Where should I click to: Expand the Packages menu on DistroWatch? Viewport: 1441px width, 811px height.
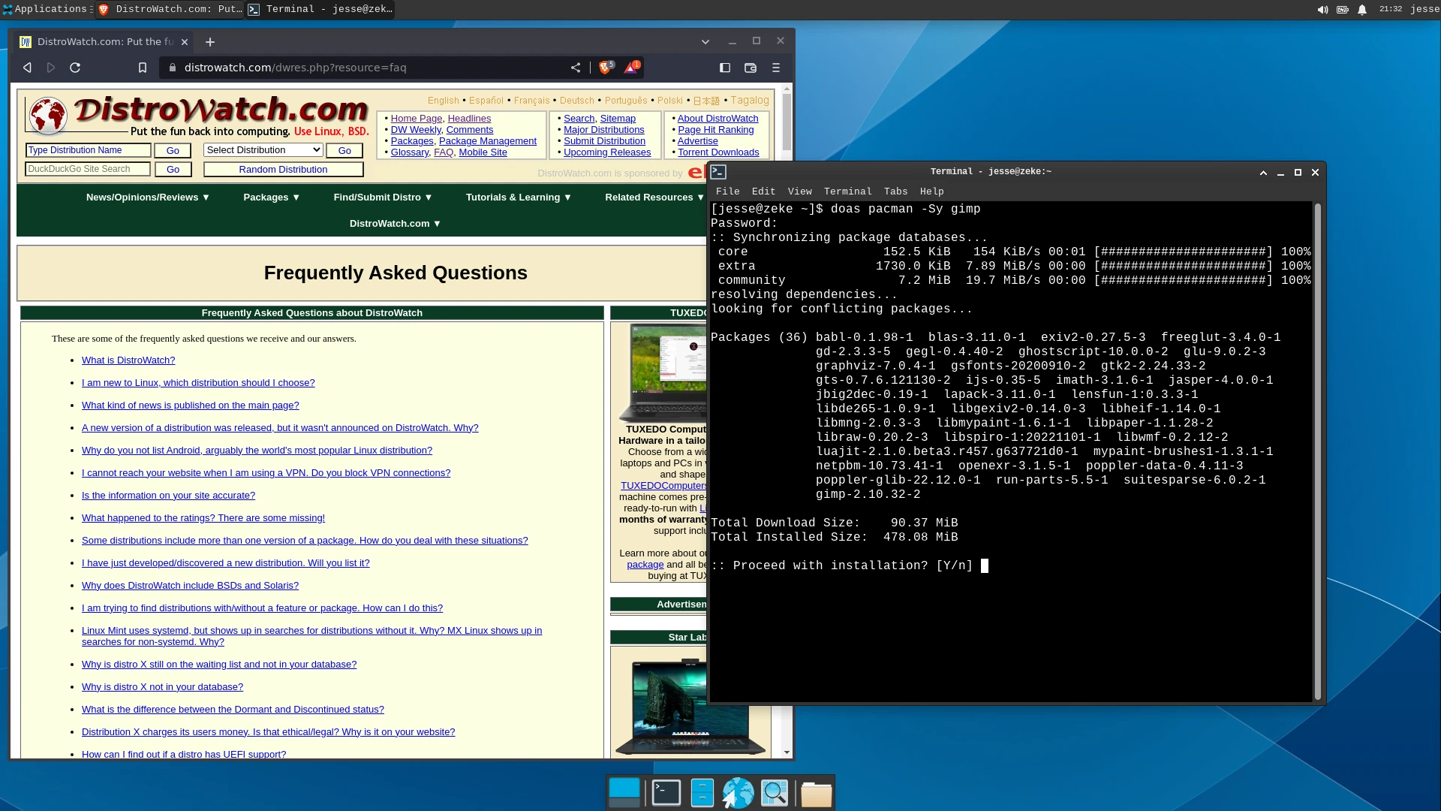(271, 197)
